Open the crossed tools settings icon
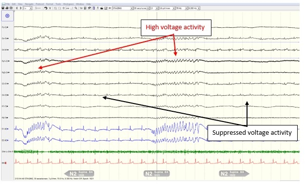Image resolution: width=305 pixels, height=186 pixels. (89, 8)
